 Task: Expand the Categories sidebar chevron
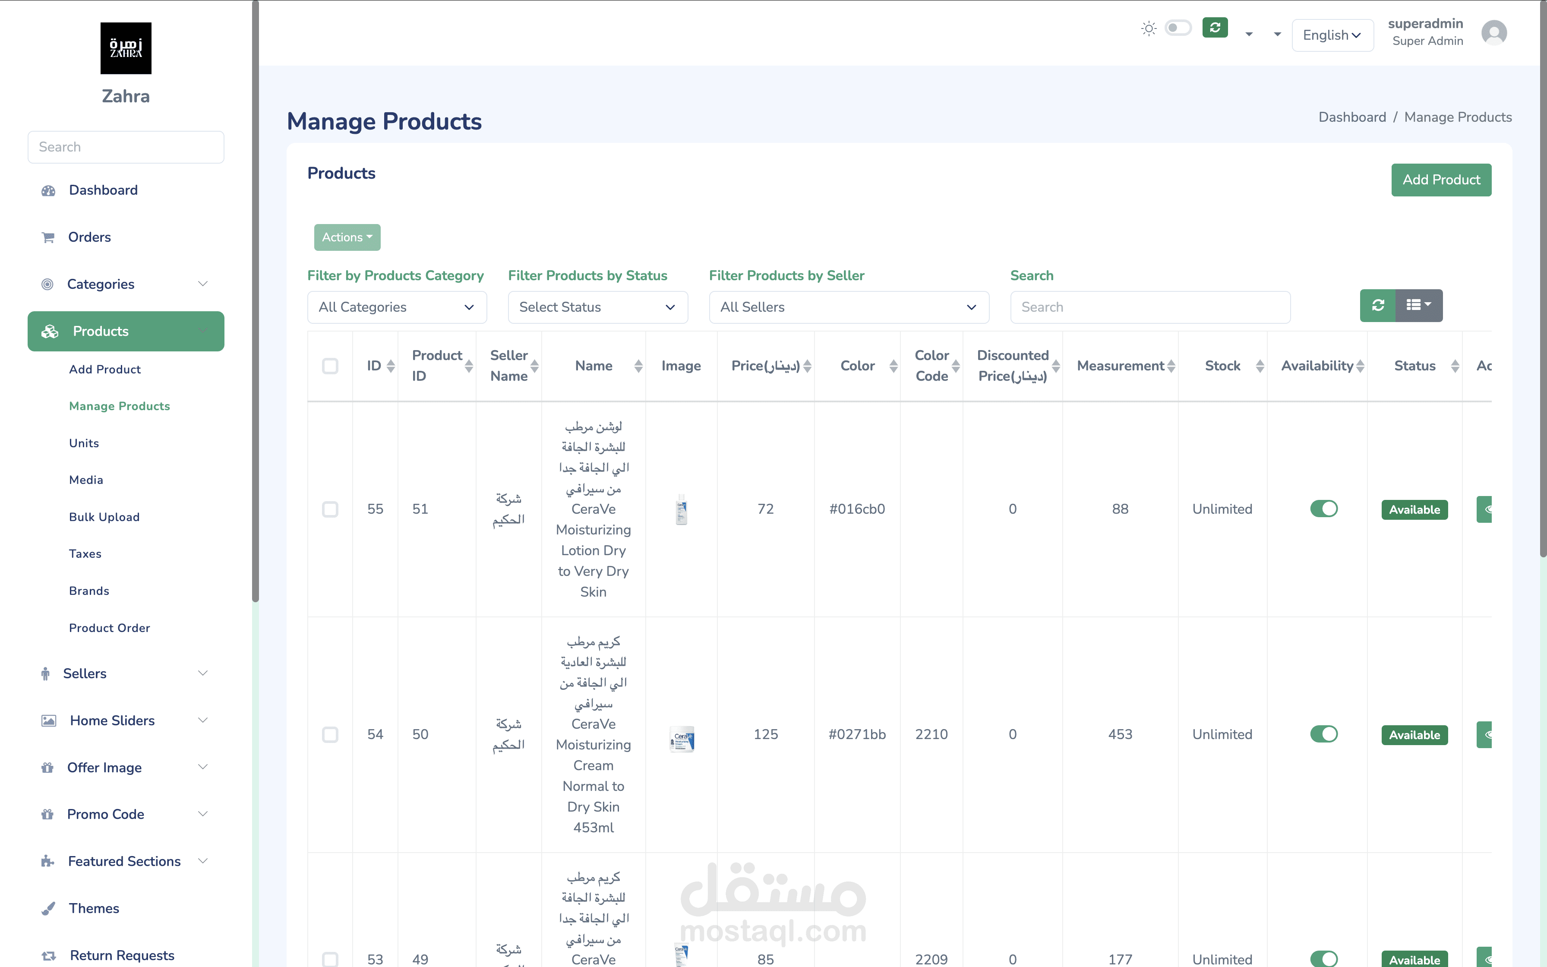[203, 284]
